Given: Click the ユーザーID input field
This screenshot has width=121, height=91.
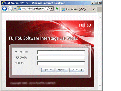Looking at the screenshot, I should (61, 52).
